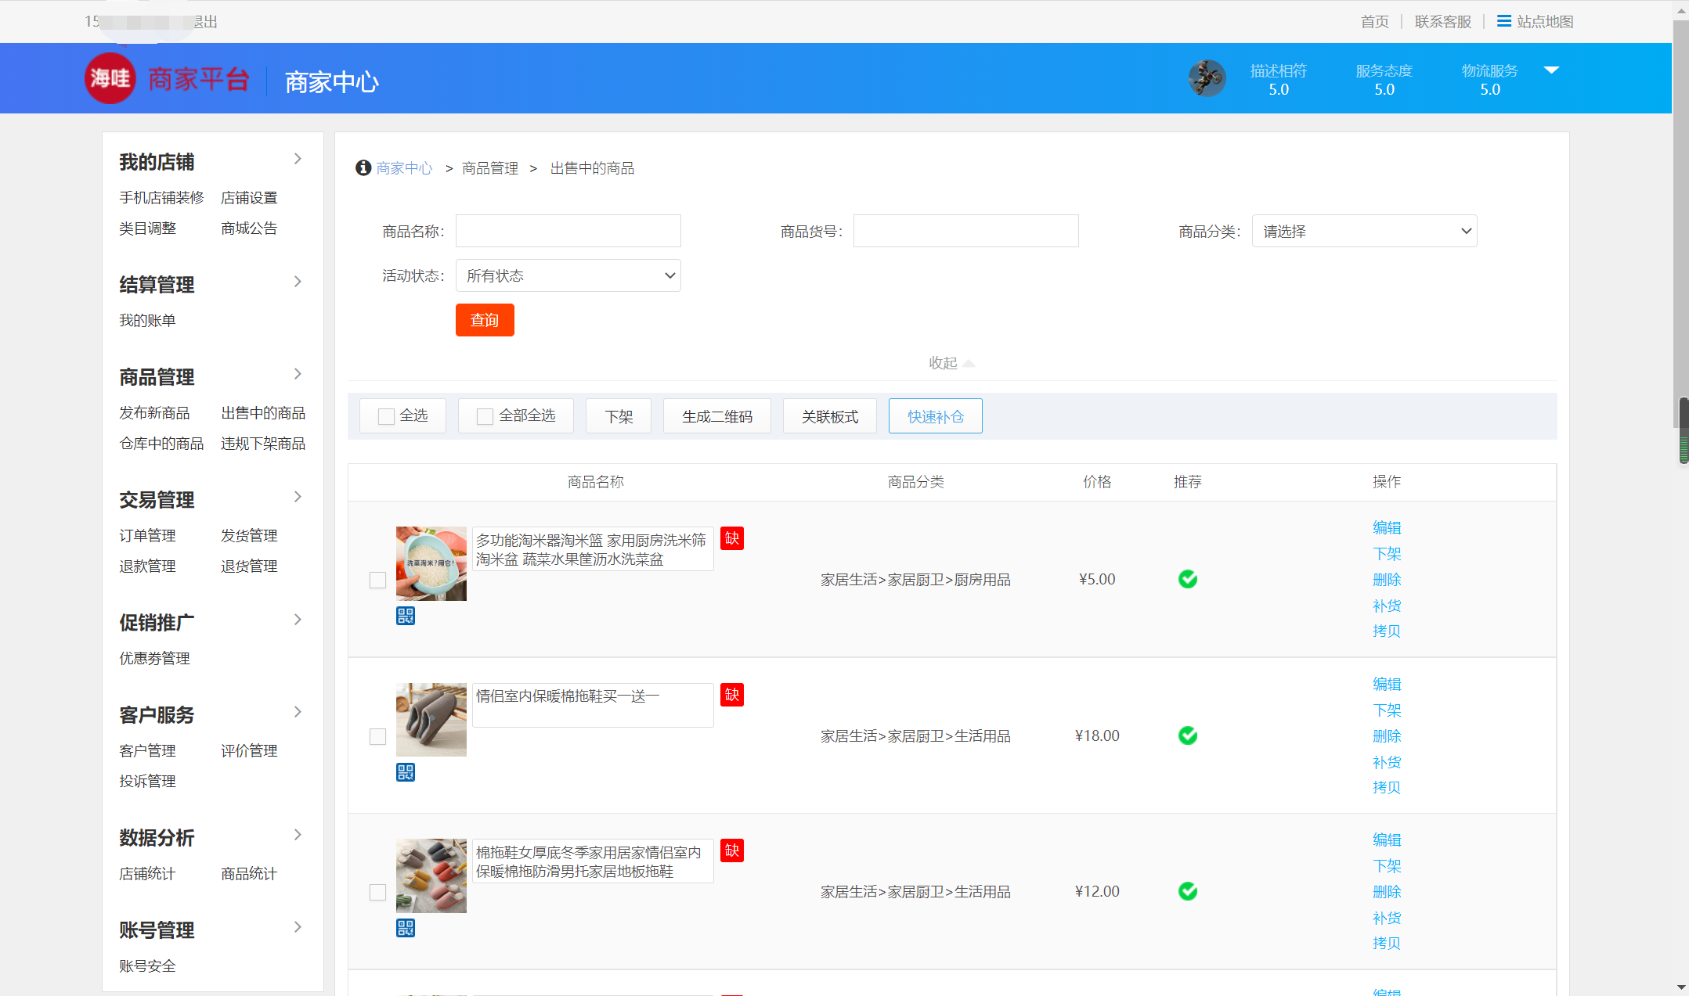Click the 缺 badge on 棉拖鞋女厚底 row
1689x996 pixels.
tap(732, 850)
